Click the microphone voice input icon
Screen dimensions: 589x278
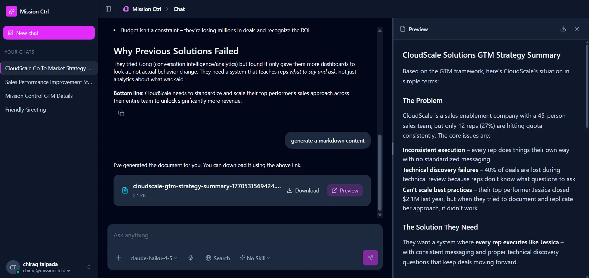(191, 258)
